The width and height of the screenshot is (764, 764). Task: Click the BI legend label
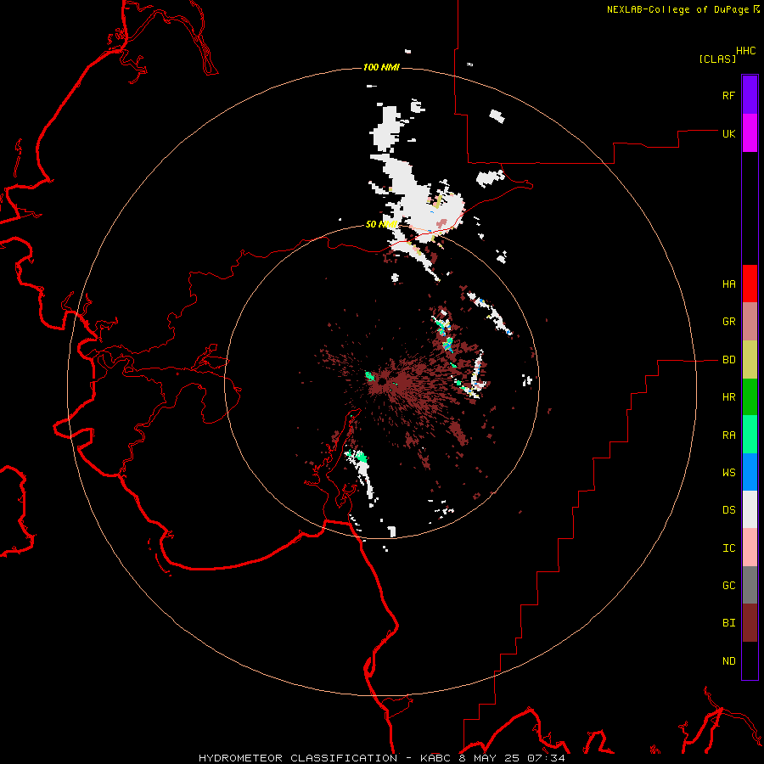tap(729, 623)
